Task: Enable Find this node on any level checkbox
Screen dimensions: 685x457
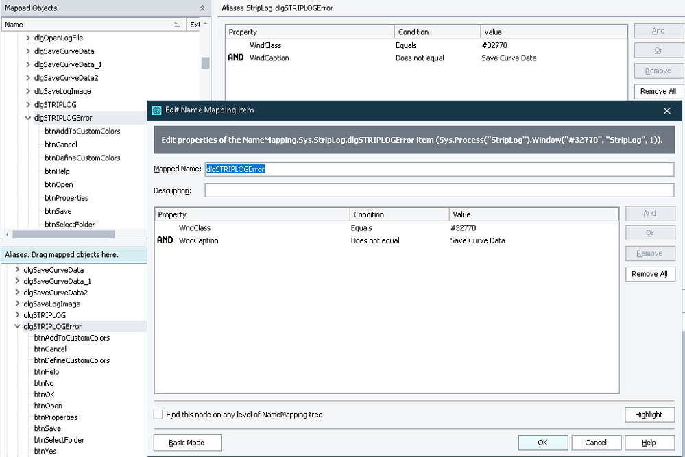Action: (x=158, y=415)
